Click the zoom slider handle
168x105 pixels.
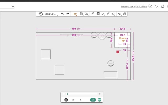(x=68, y=94)
